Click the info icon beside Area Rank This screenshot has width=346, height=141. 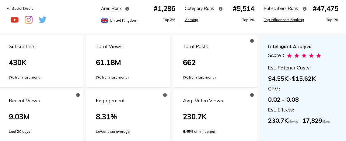pos(127,9)
